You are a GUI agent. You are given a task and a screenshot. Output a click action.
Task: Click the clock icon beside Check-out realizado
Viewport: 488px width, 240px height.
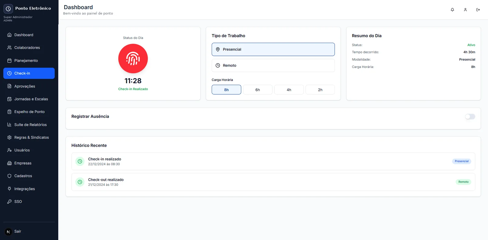pyautogui.click(x=80, y=182)
